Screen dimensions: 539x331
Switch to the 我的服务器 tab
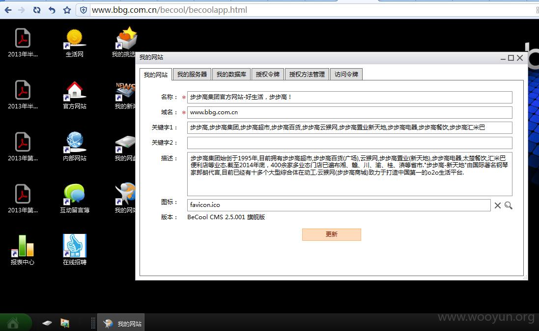192,74
